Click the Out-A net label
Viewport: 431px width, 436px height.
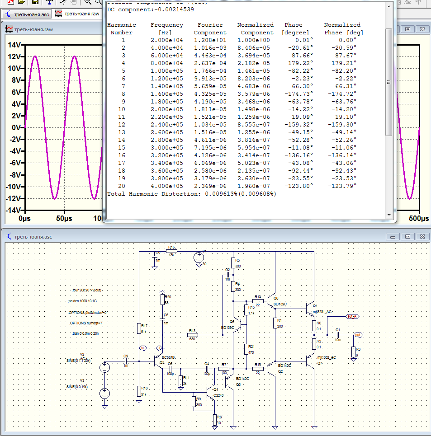click(353, 316)
